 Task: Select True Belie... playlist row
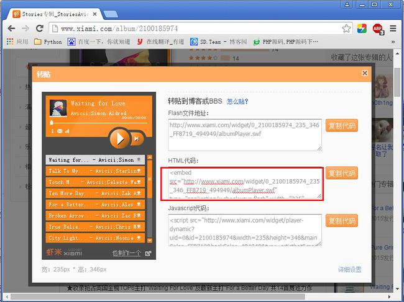(x=95, y=227)
